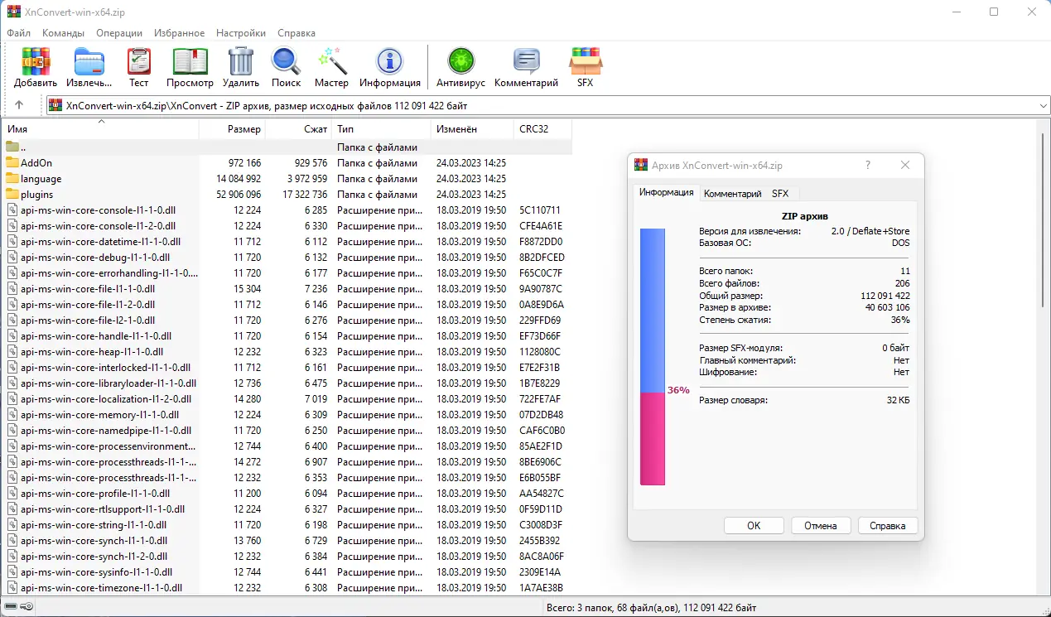The height and width of the screenshot is (617, 1051).
Task: Select api-ms-win-core-handle-l1-1-0.dll row
Action: tap(287, 336)
